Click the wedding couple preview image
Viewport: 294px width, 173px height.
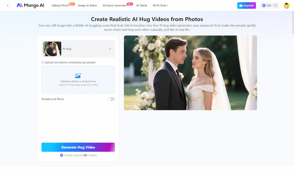[x=190, y=73]
